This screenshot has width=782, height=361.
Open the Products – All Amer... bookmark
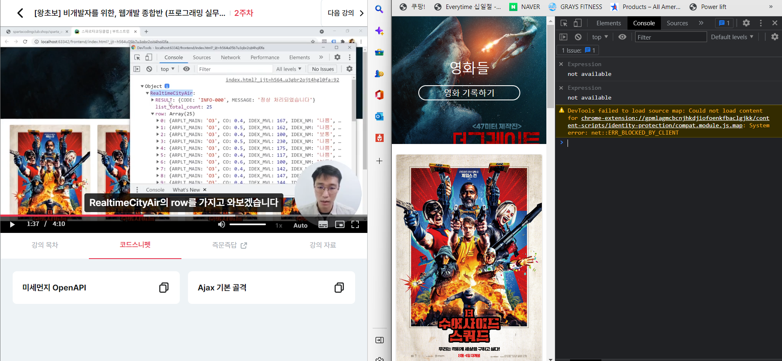[x=645, y=7]
